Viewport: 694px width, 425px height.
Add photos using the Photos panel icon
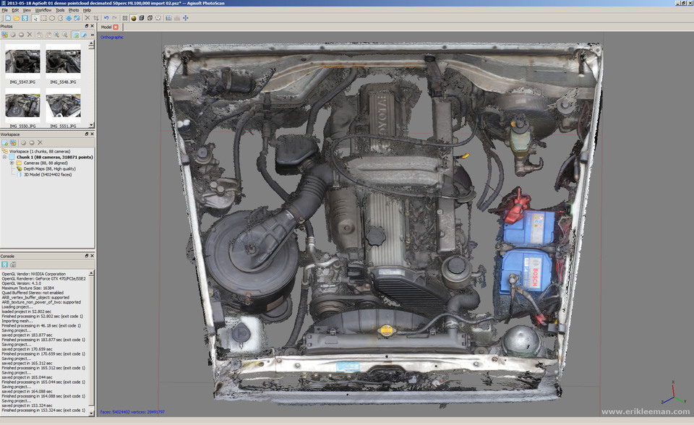click(x=5, y=33)
